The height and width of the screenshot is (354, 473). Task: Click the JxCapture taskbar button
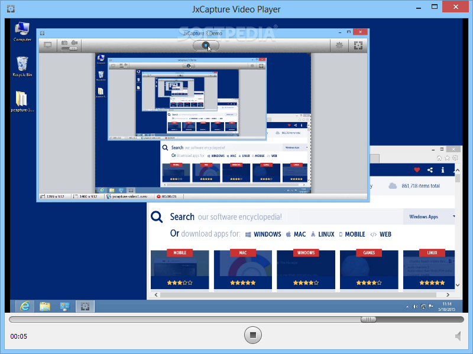[85, 306]
